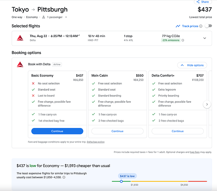The image size is (217, 191).
Task: Click the Tokyo to Pittsburgh arrow icon
Action: 33,10
